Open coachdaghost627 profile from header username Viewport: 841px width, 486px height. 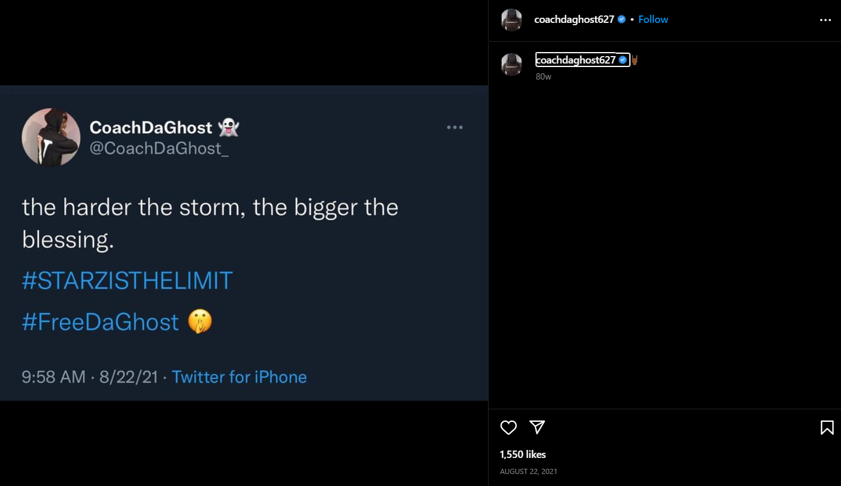[574, 19]
